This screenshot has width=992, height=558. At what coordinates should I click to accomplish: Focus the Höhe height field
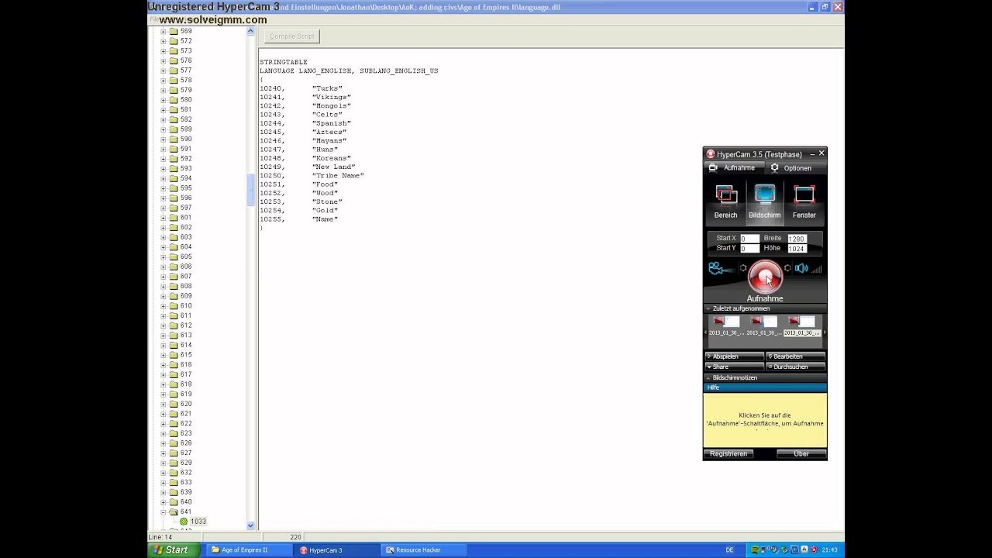click(797, 249)
